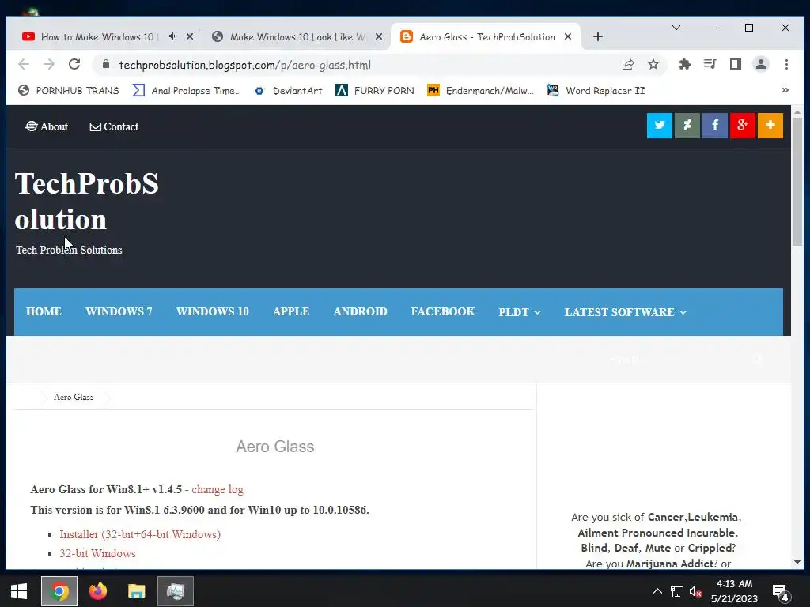Click the page vertical scrollbar thumb

coord(797,183)
